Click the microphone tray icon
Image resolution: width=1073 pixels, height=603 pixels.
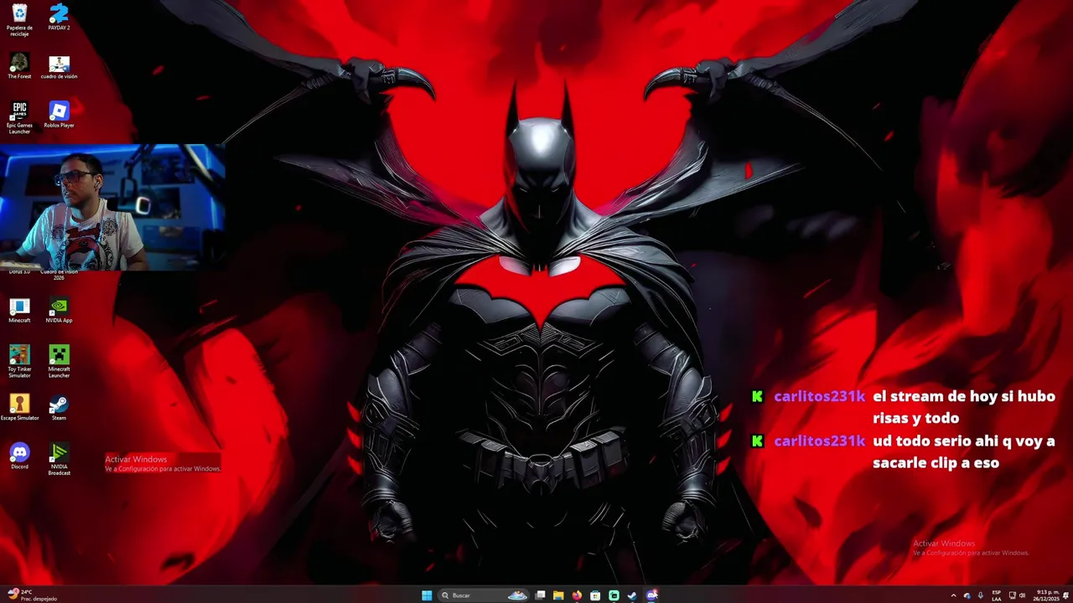pyautogui.click(x=980, y=595)
